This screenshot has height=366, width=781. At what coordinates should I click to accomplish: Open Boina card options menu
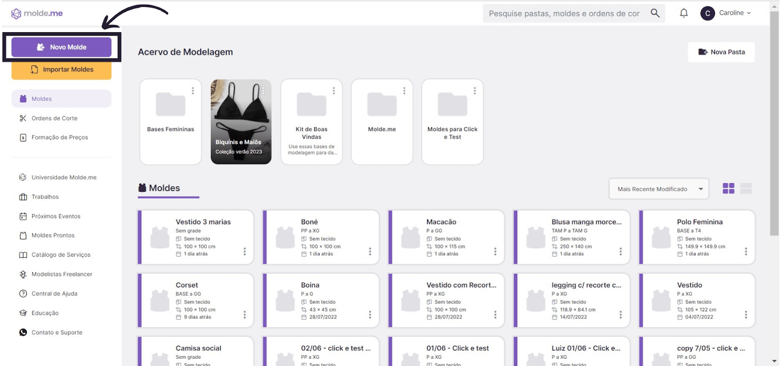(x=370, y=315)
